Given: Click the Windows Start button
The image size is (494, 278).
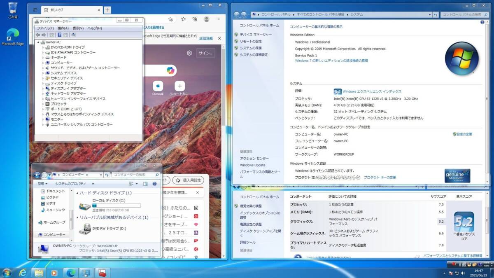Looking at the screenshot, I should [7, 273].
